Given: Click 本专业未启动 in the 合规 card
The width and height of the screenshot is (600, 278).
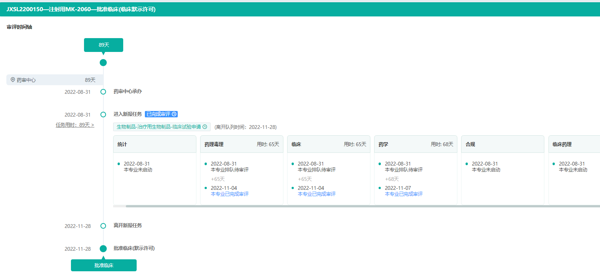Looking at the screenshot, I should (486, 170).
